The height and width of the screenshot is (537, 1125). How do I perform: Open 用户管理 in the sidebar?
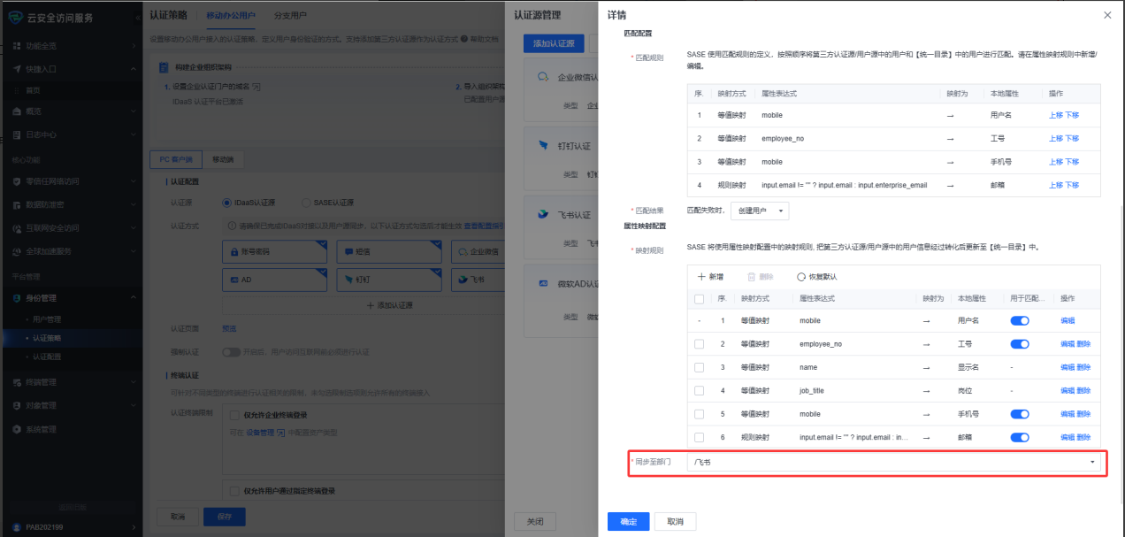tap(47, 319)
